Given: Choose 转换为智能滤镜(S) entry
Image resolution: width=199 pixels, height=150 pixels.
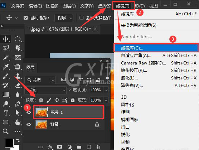Looking at the screenshot, I should pos(157,25).
